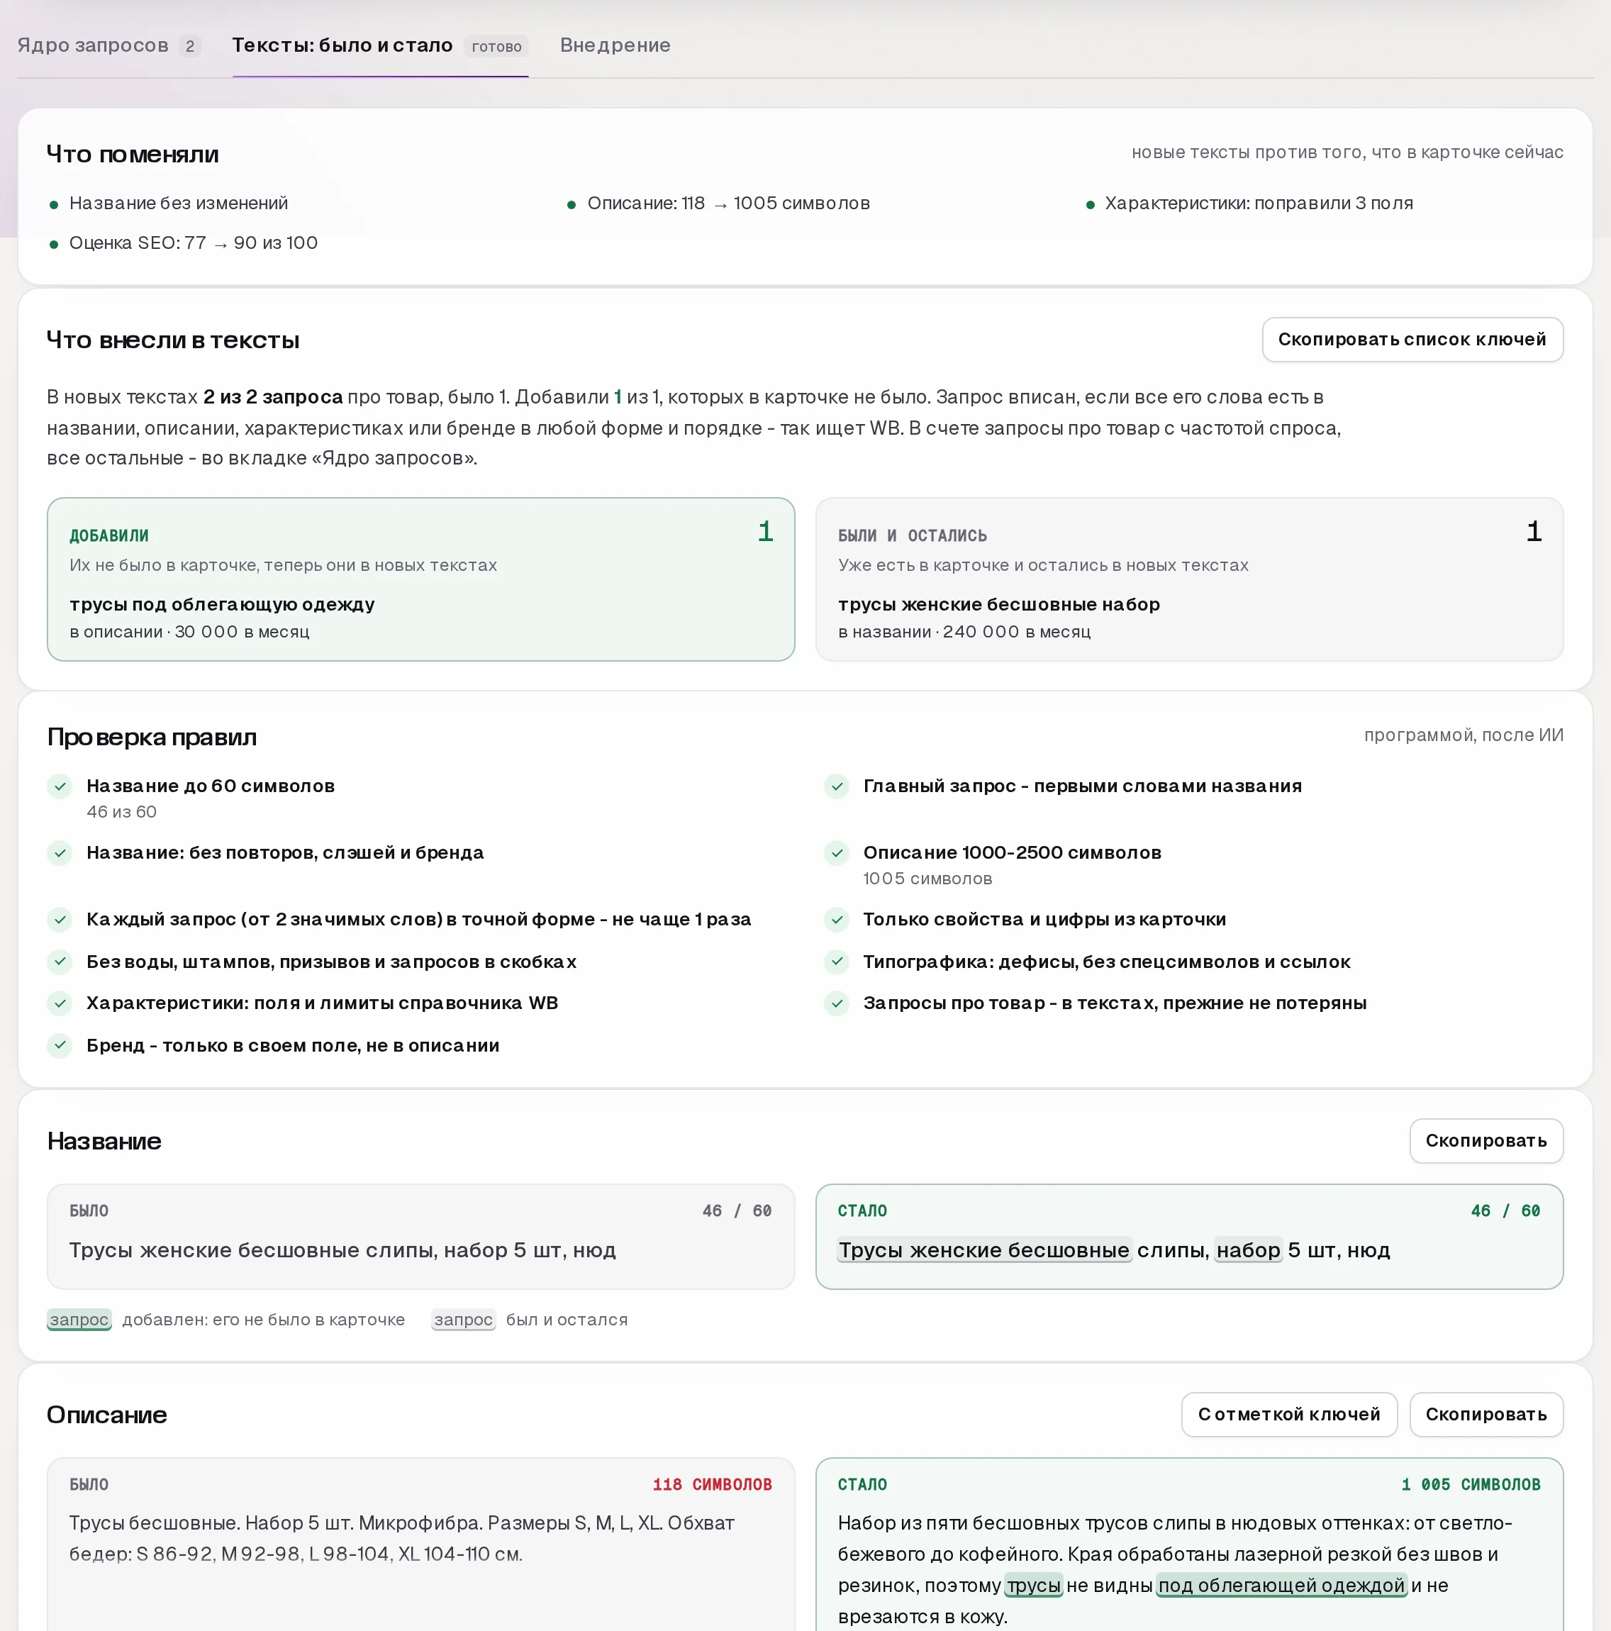This screenshot has width=1611, height=1631.
Task: Click check icon beside «Бренд - только в своем поле»
Action: click(x=60, y=1045)
